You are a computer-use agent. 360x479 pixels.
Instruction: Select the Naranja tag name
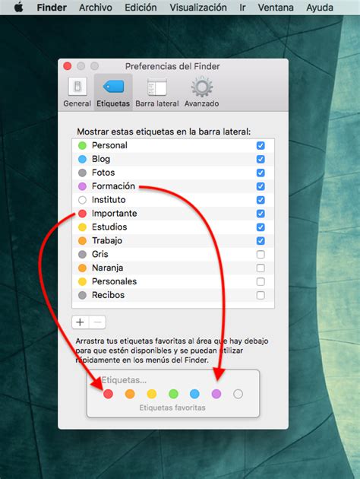[x=108, y=268]
